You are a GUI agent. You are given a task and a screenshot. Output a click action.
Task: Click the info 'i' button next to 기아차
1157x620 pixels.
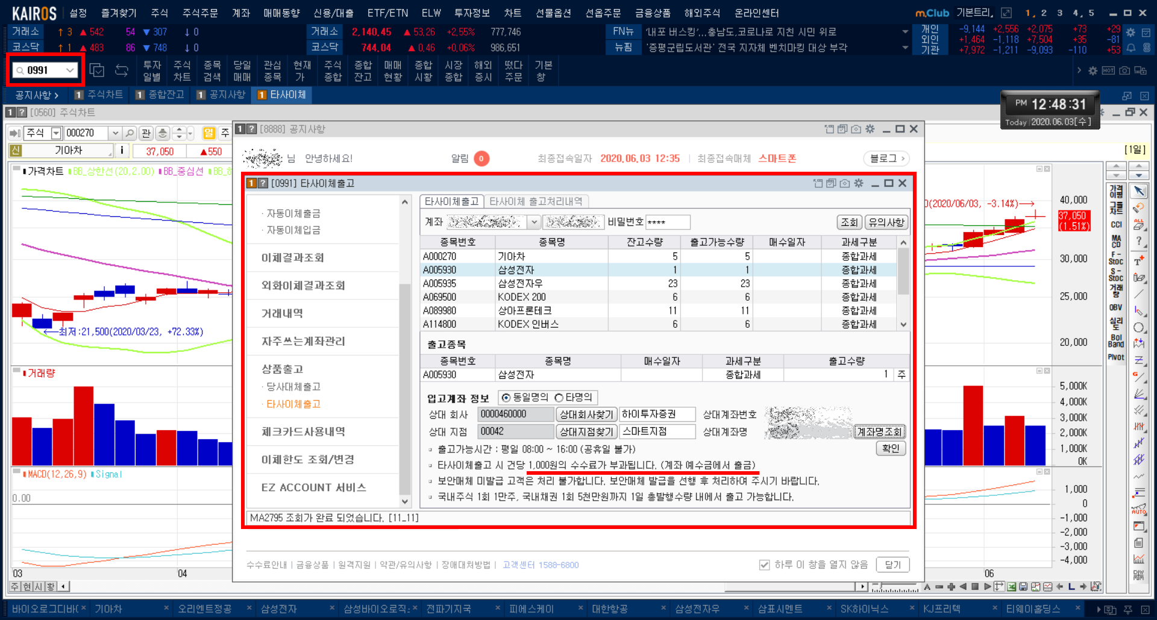click(122, 151)
